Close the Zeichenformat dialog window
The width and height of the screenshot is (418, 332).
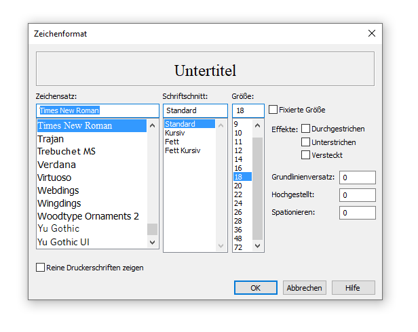coord(371,33)
